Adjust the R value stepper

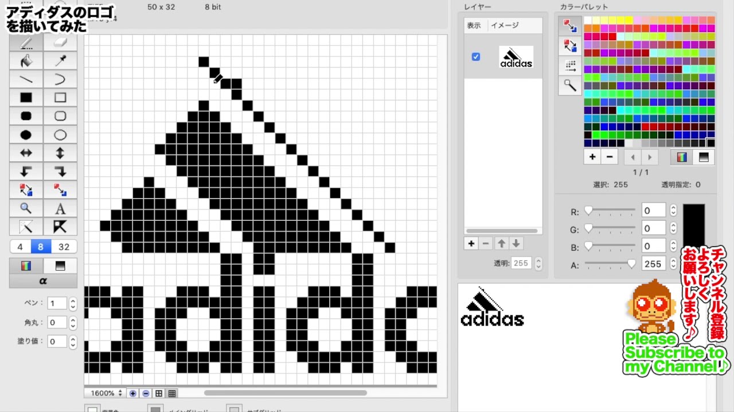tap(673, 211)
